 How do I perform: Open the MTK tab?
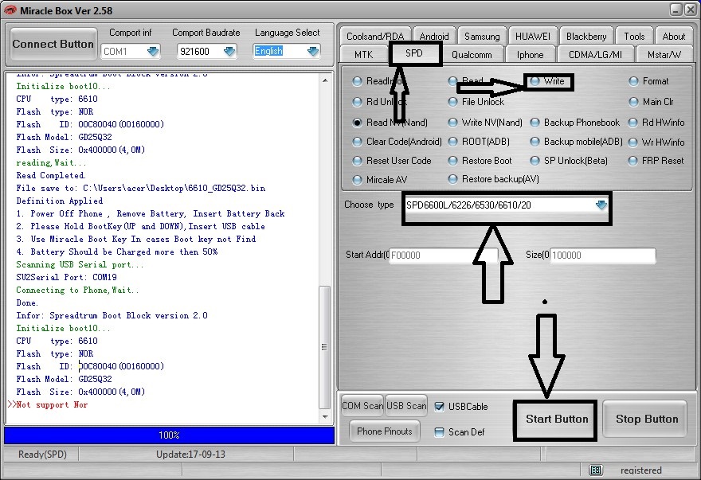click(x=363, y=55)
